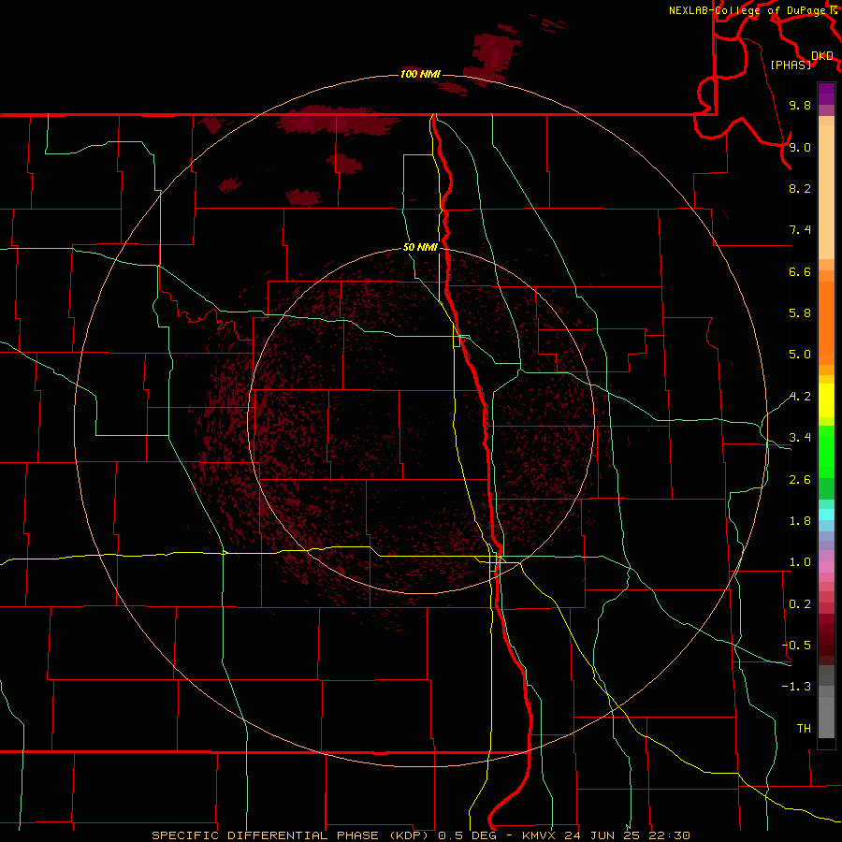This screenshot has width=842, height=842.
Task: Click the bright green segment of the color bar
Action: click(826, 451)
